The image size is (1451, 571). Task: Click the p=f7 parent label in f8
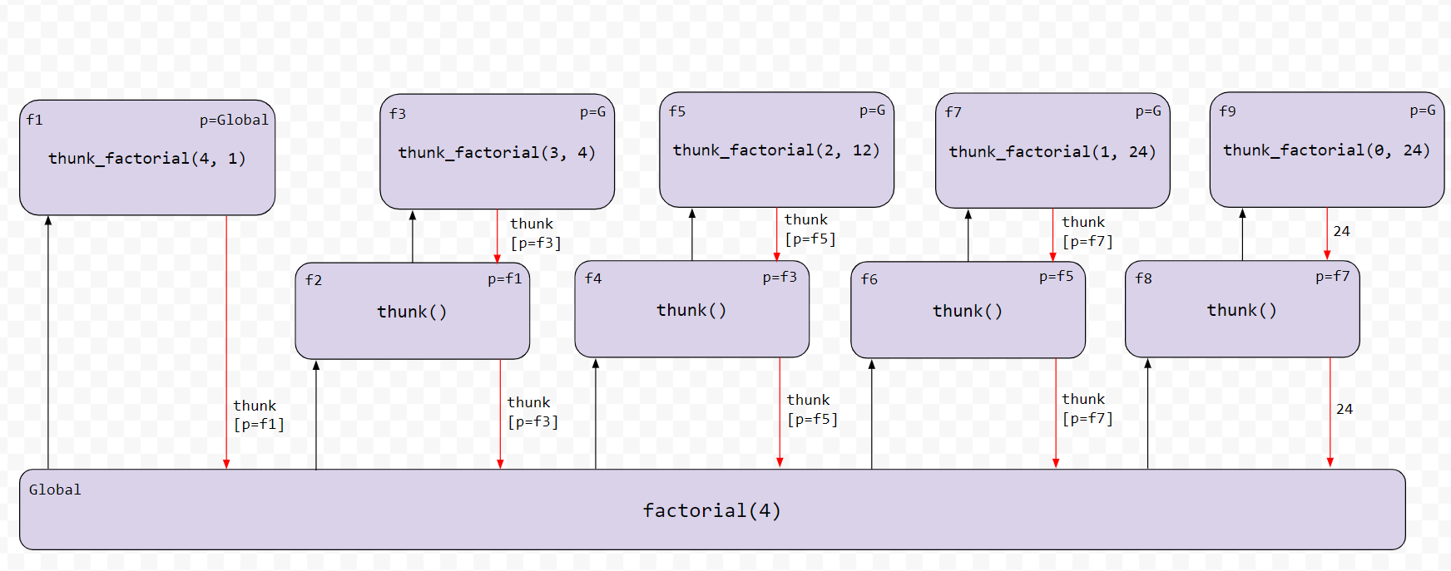coord(1332,276)
